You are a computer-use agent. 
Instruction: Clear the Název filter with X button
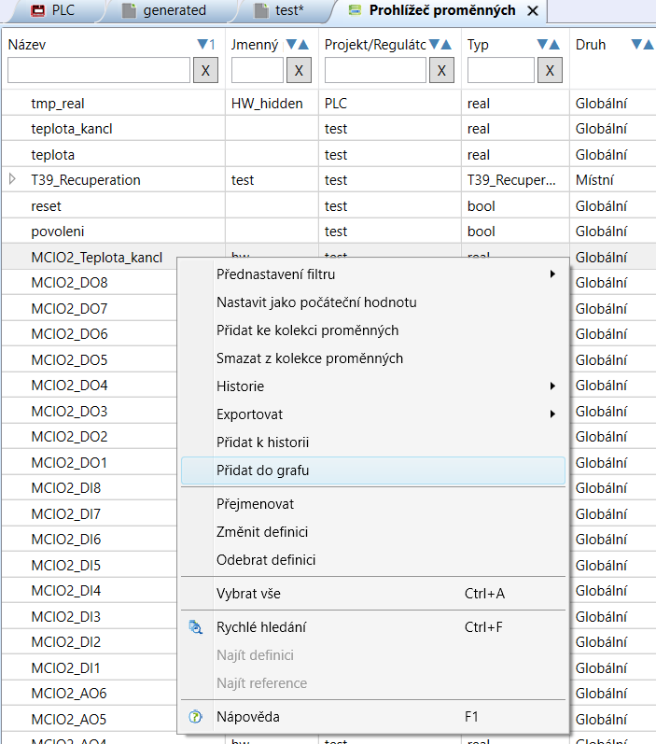[205, 71]
